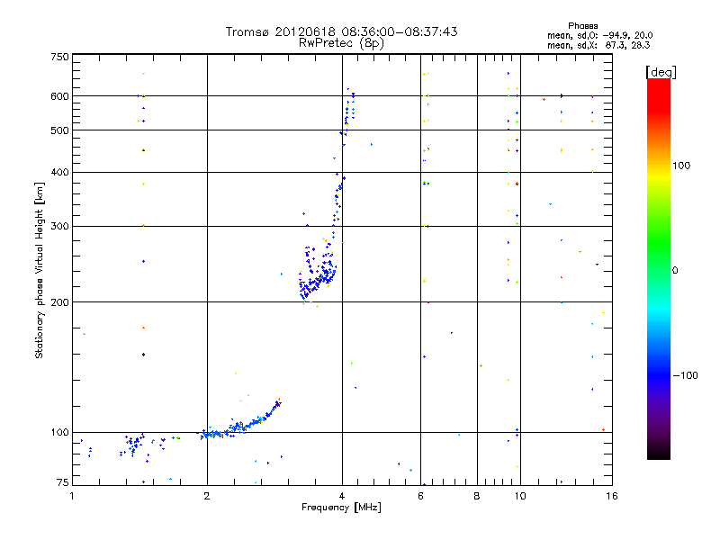Select the 'mean, sd,X: 87.3, 28.3' line

(x=598, y=46)
